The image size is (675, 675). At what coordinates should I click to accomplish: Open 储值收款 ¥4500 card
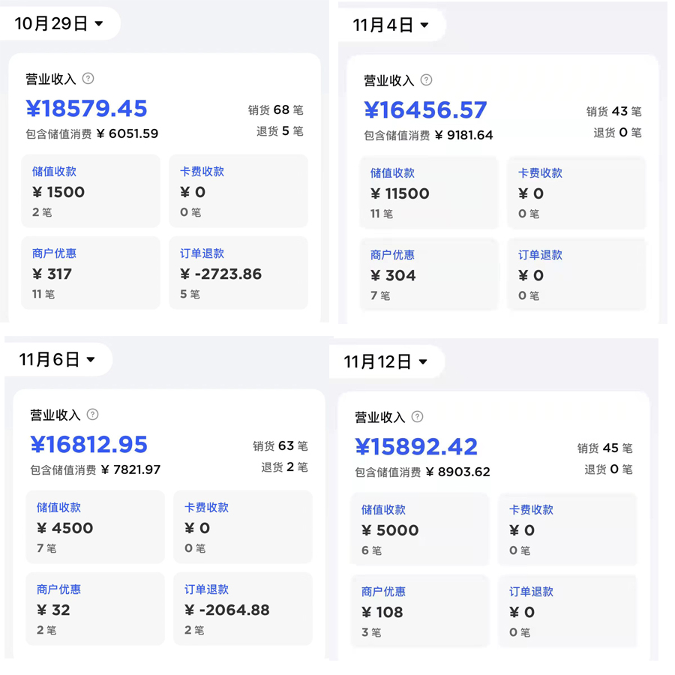(95, 527)
